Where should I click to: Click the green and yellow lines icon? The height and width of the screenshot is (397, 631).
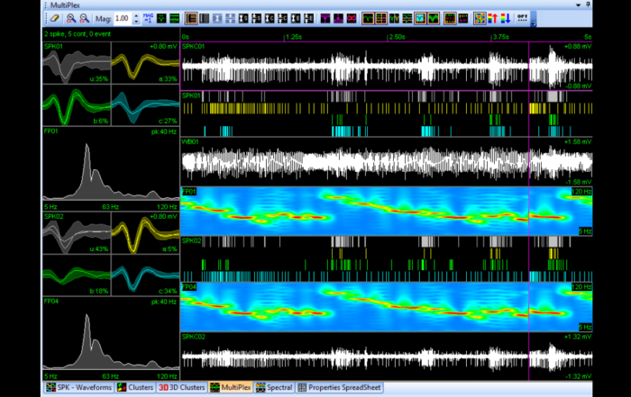[407, 19]
